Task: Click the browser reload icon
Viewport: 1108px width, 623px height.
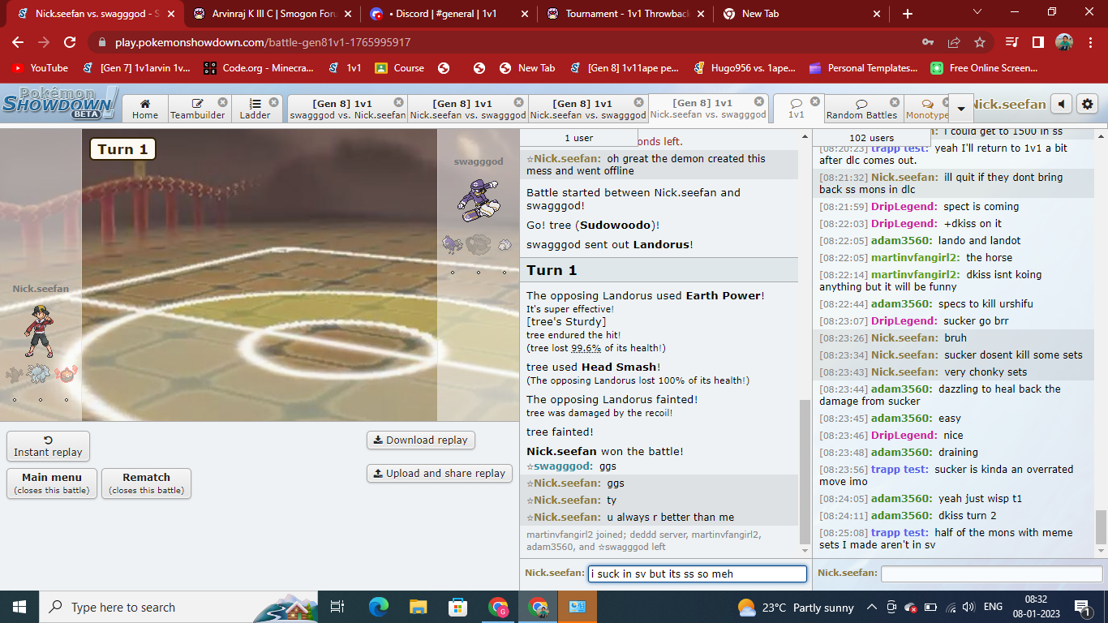Action: (x=70, y=42)
